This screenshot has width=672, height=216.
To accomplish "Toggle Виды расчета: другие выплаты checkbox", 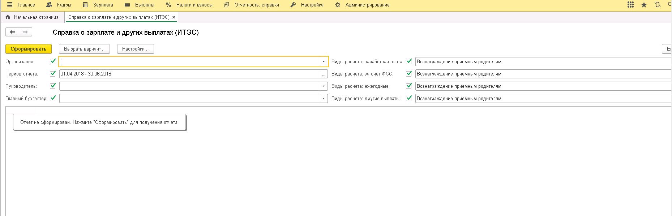I will [409, 98].
